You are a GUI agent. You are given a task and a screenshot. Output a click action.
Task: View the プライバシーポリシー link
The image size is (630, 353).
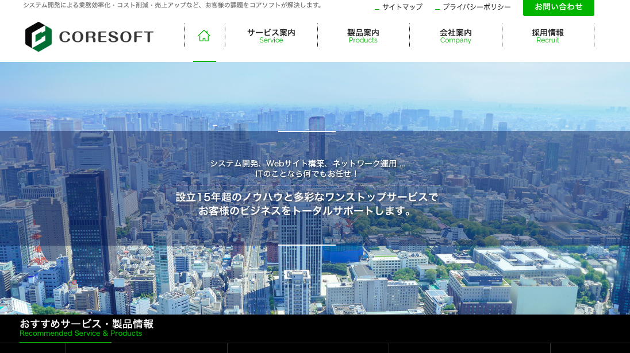[477, 7]
